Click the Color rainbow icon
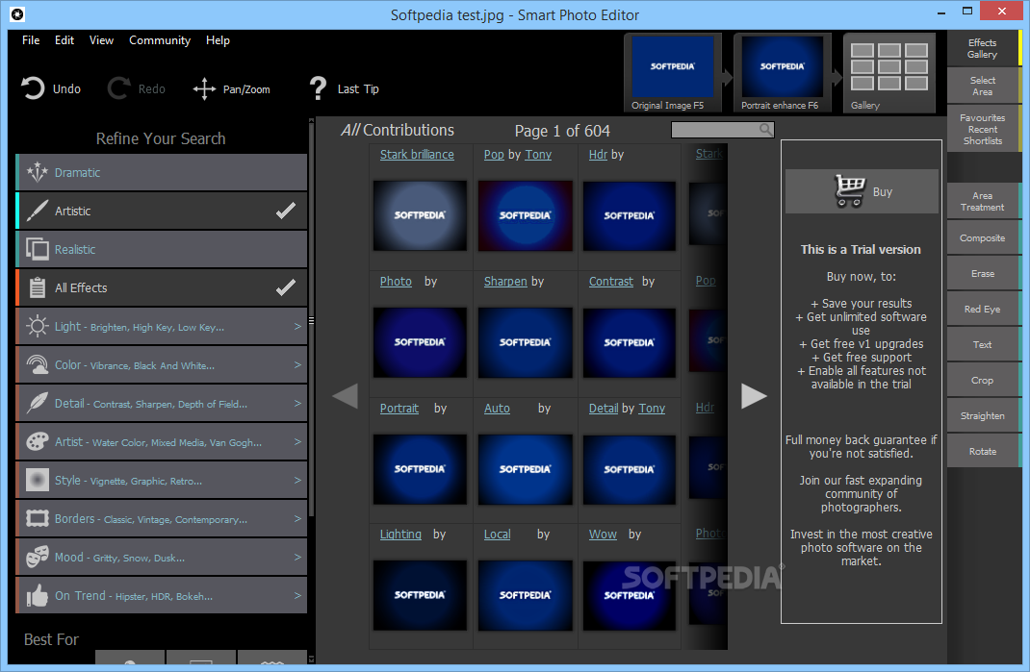 [x=38, y=364]
